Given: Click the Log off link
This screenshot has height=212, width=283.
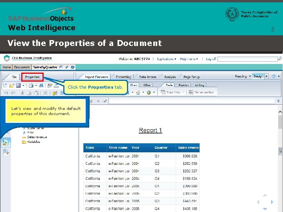Looking at the screenshot, I should [x=211, y=59].
